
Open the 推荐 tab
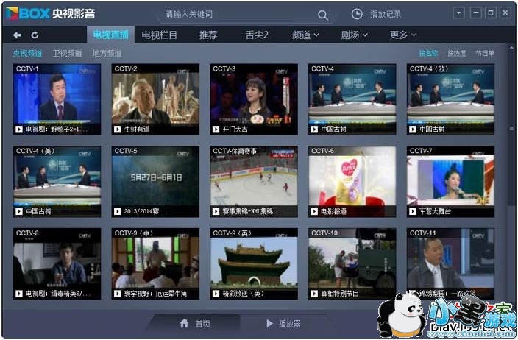[208, 35]
